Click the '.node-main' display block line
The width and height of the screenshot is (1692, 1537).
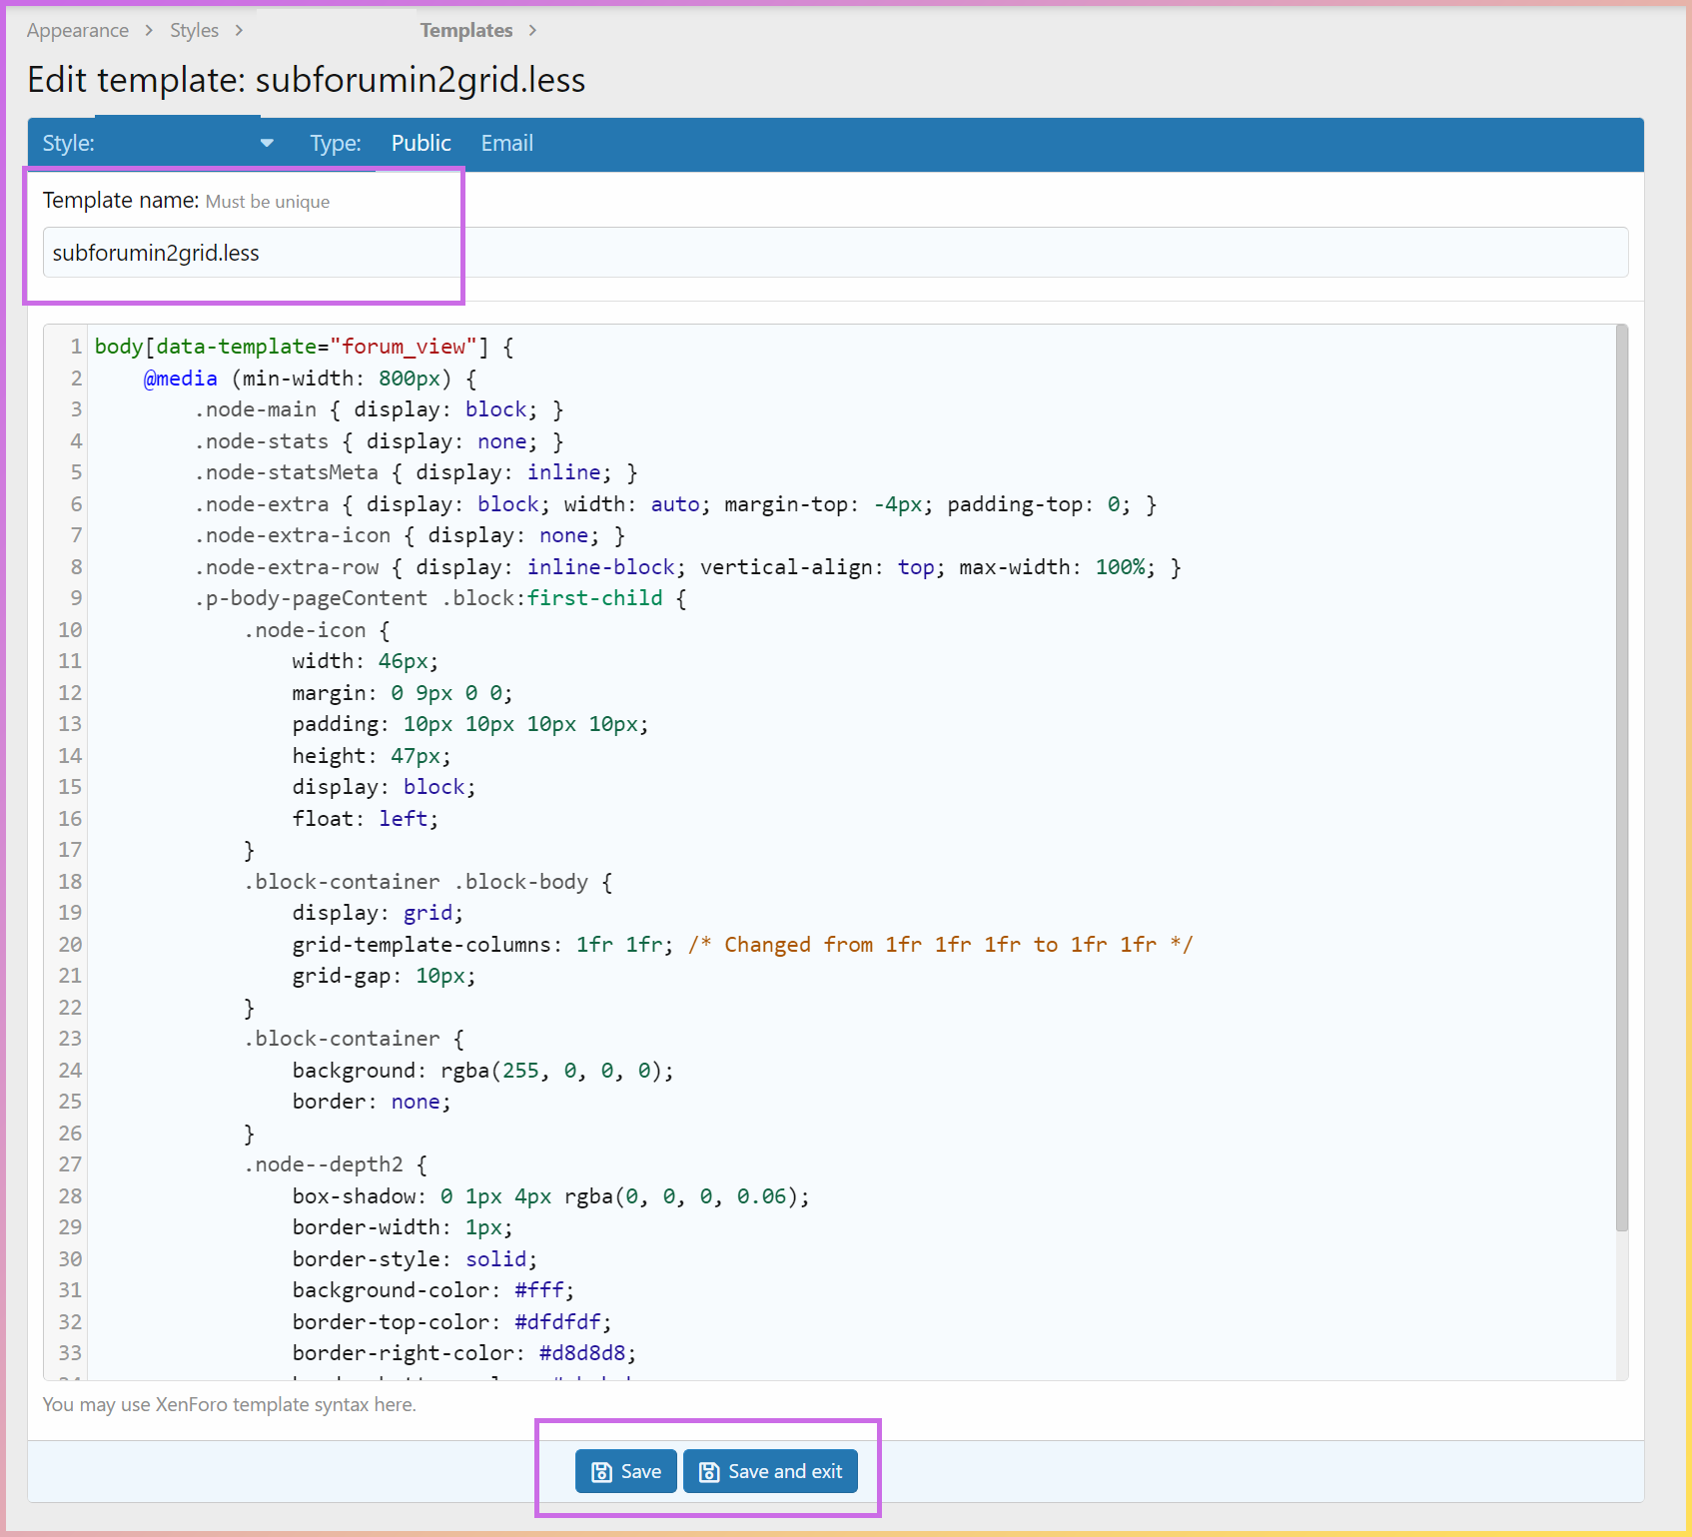point(380,409)
